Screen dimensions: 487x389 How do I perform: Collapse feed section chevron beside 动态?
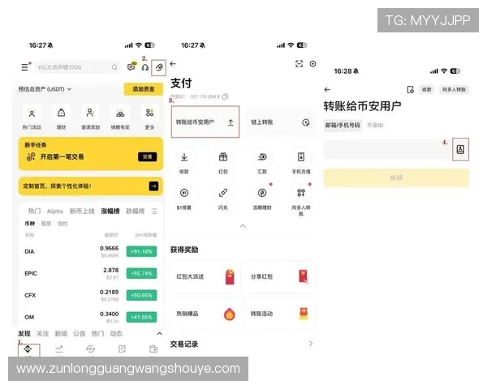tap(159, 333)
